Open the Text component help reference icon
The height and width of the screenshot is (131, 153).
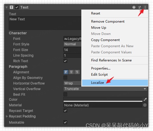click(134, 7)
